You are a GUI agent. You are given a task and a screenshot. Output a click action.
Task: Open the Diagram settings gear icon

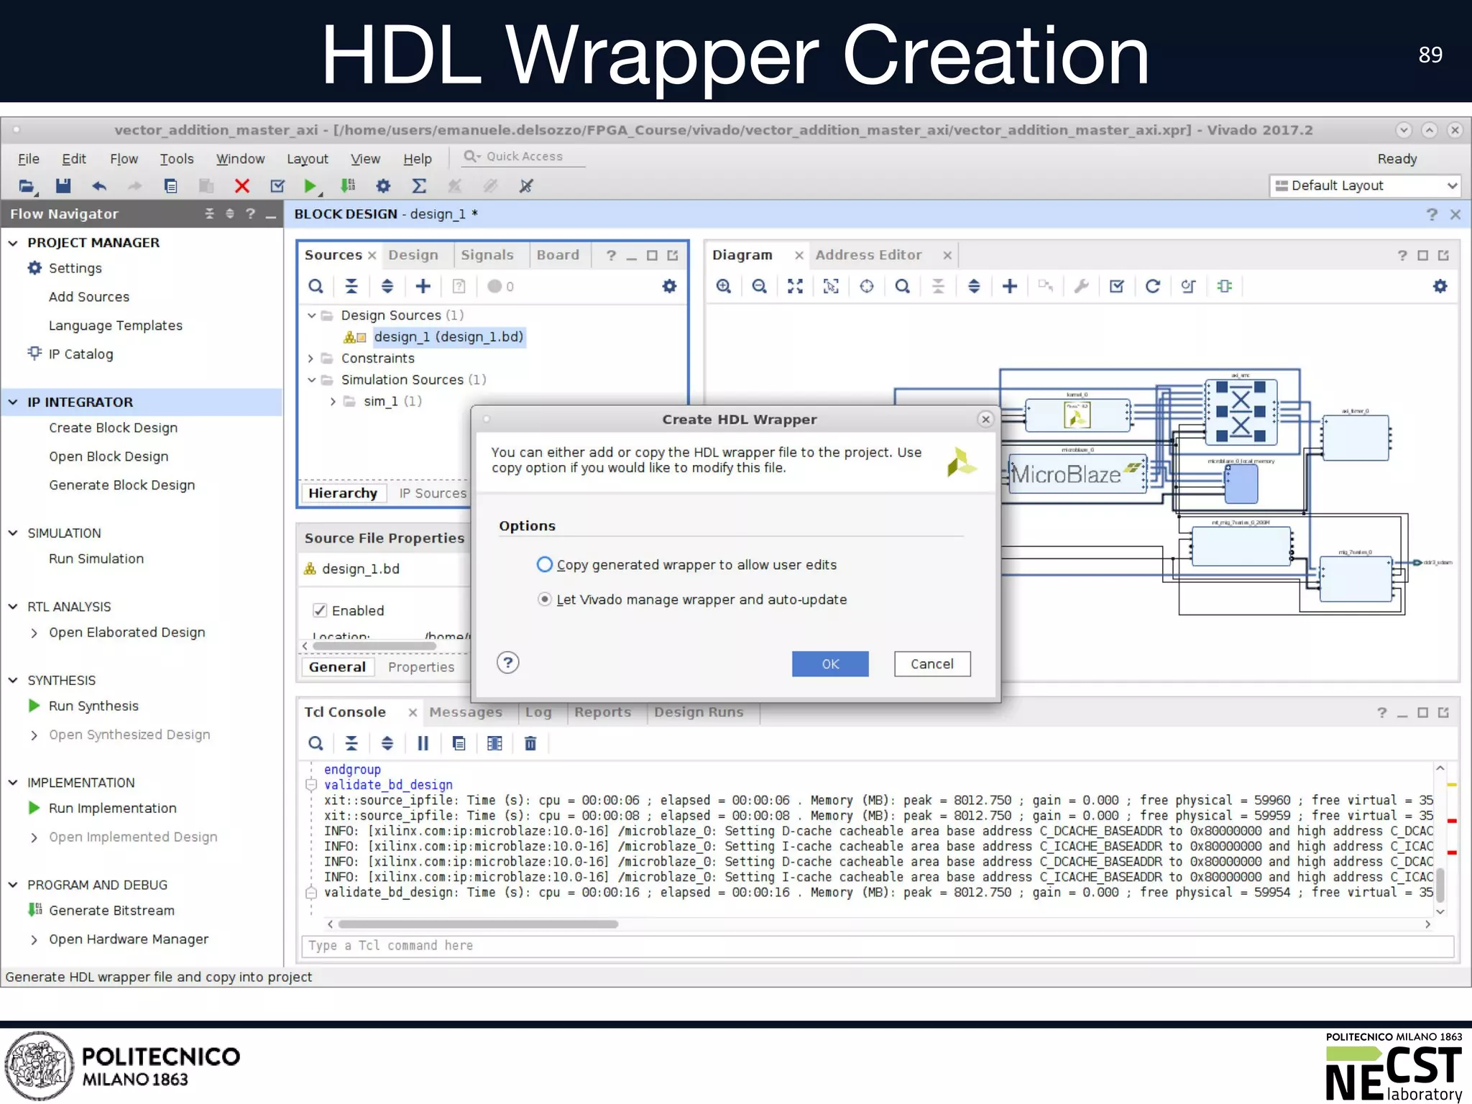click(x=1440, y=286)
